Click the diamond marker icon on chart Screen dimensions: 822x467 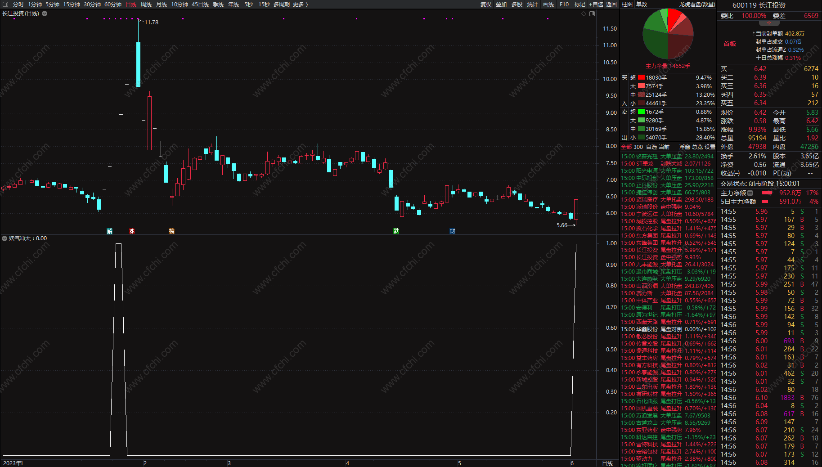[x=584, y=13]
